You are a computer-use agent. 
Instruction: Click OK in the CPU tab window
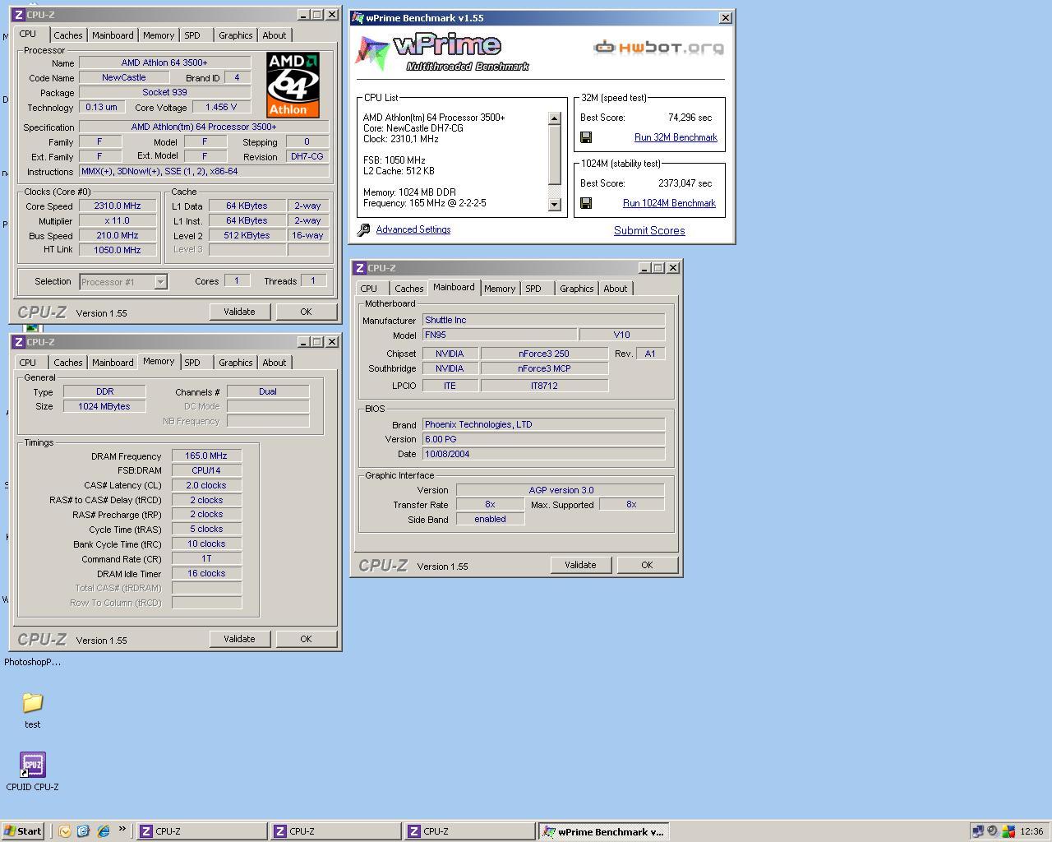[306, 312]
